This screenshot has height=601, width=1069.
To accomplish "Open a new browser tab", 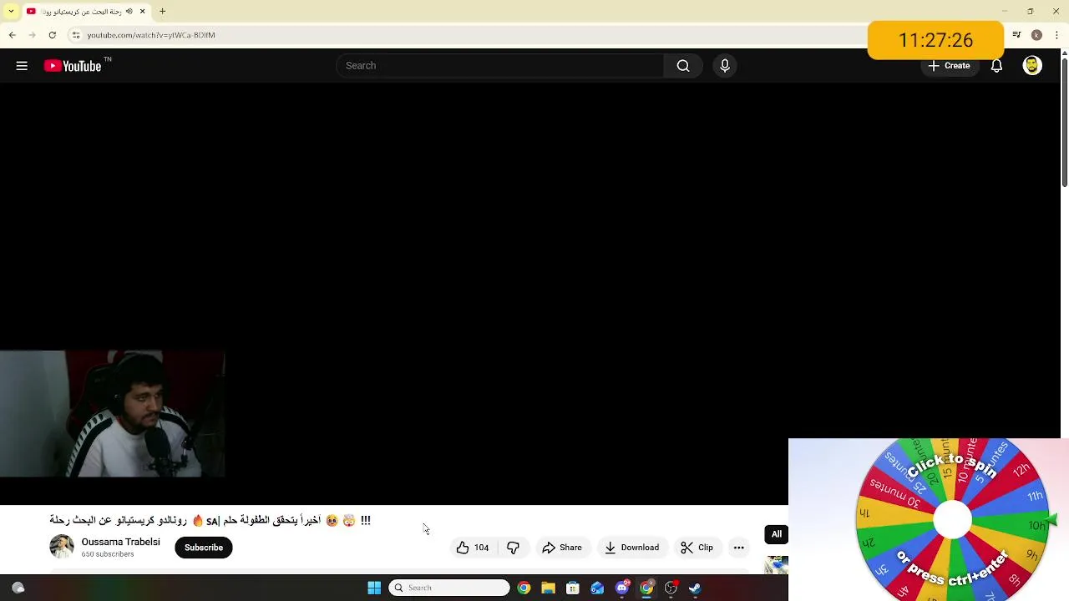I will point(163,12).
